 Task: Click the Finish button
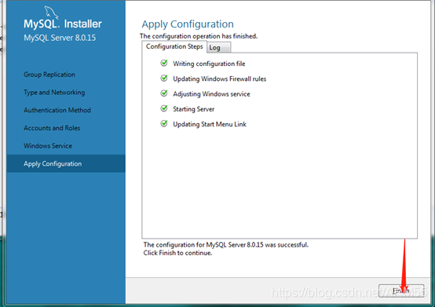[401, 291]
